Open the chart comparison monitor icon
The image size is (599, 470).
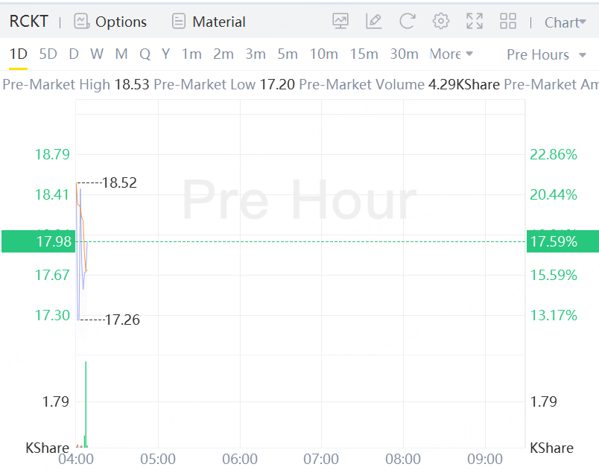coord(340,22)
